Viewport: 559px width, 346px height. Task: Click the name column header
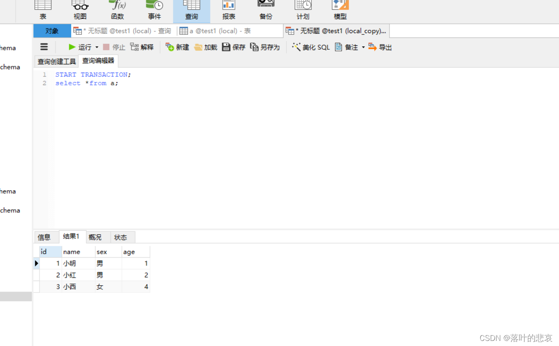79,252
